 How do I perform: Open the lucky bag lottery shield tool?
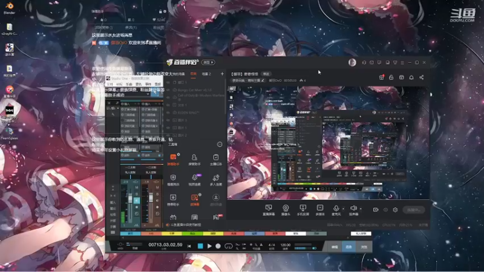pos(173,180)
